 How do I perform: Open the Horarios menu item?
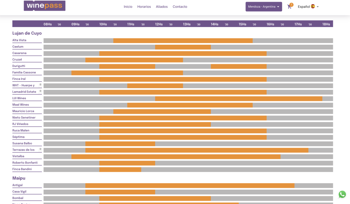[x=144, y=7]
